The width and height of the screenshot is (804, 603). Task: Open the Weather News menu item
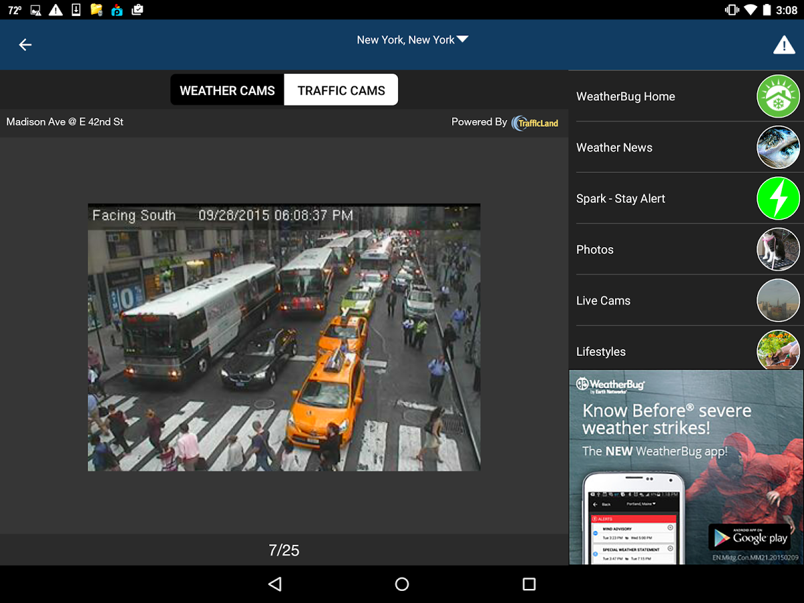coord(686,147)
